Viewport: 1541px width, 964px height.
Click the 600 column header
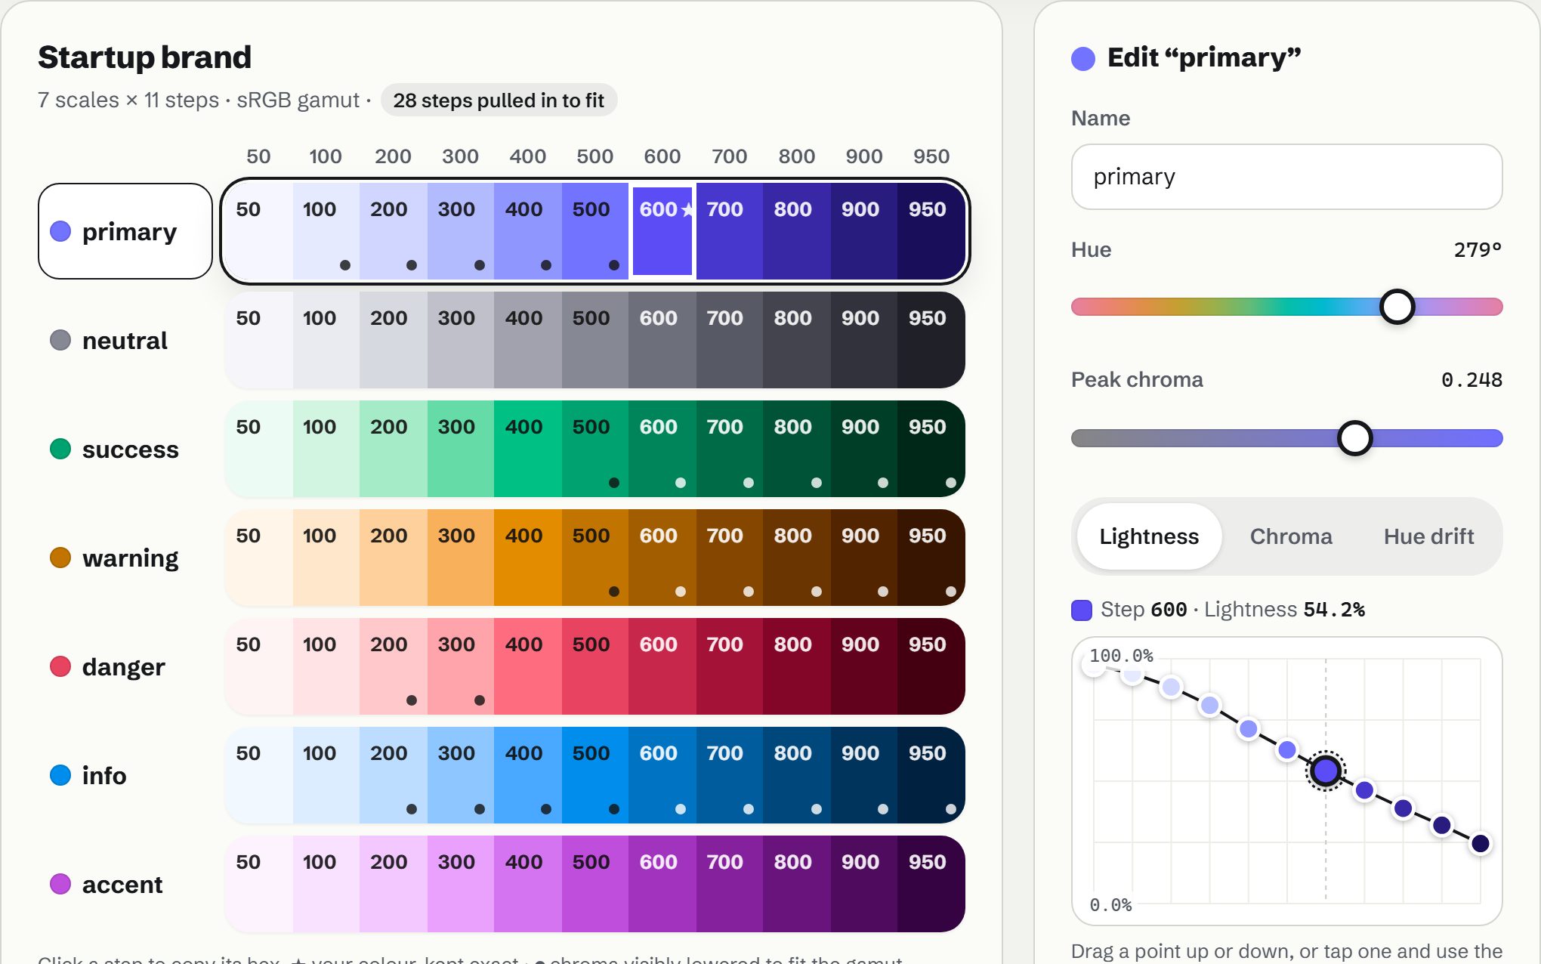[662, 156]
